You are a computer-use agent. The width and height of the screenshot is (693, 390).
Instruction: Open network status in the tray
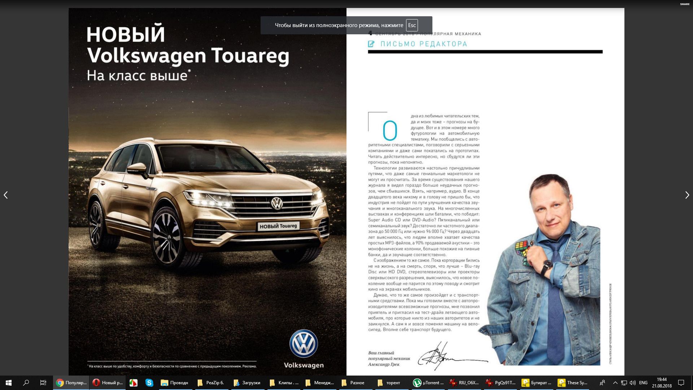pyautogui.click(x=624, y=383)
